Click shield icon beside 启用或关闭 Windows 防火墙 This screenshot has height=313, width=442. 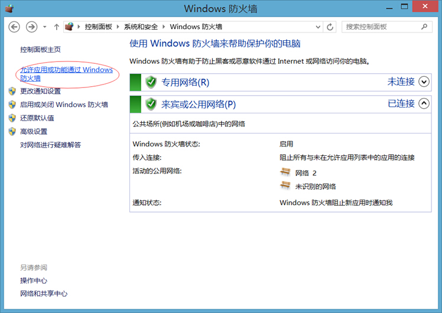pos(12,105)
